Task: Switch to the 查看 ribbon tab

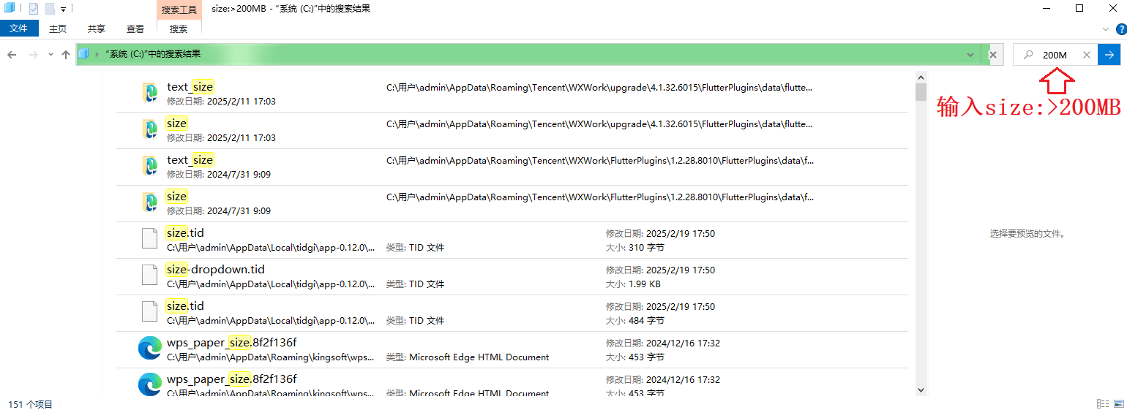Action: pos(135,29)
